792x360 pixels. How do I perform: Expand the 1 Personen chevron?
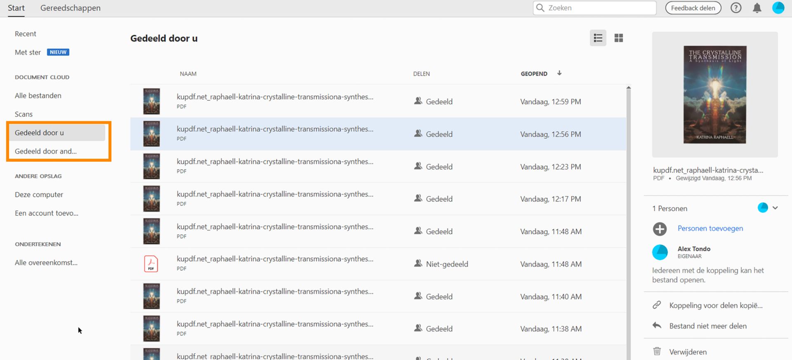[x=775, y=208]
